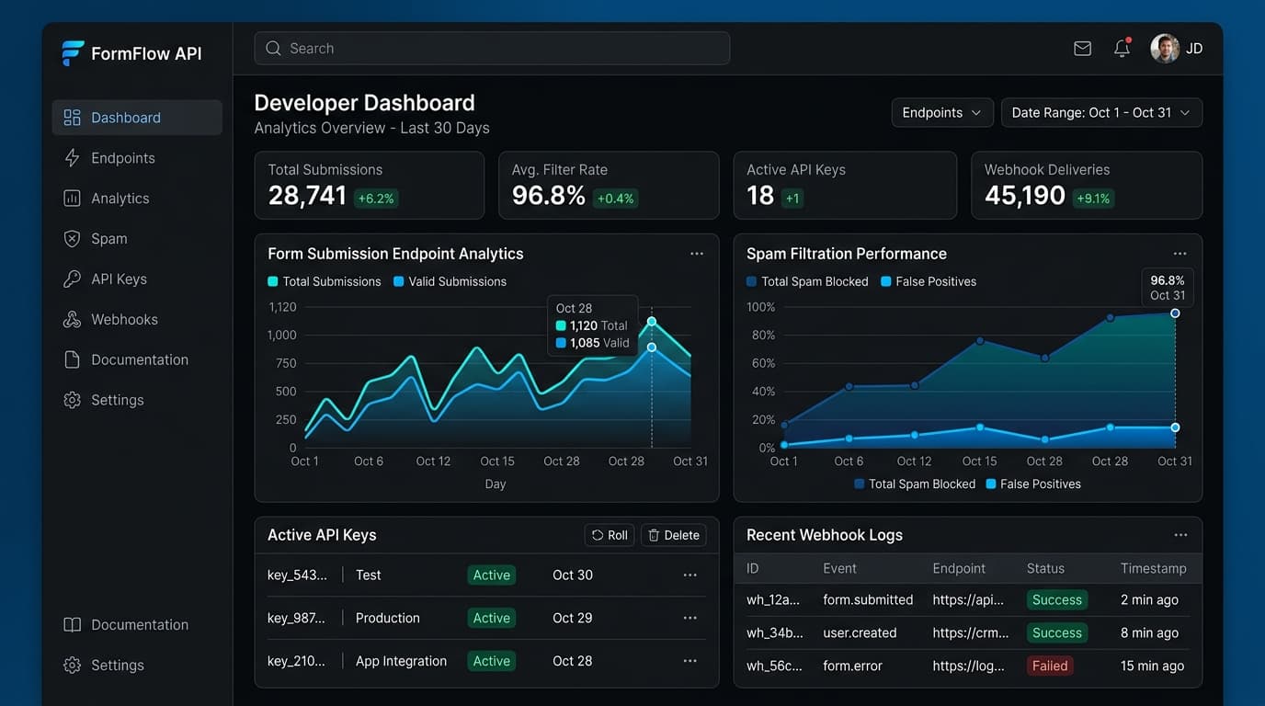Open row menu for Test key
Image resolution: width=1265 pixels, height=706 pixels.
tap(690, 575)
